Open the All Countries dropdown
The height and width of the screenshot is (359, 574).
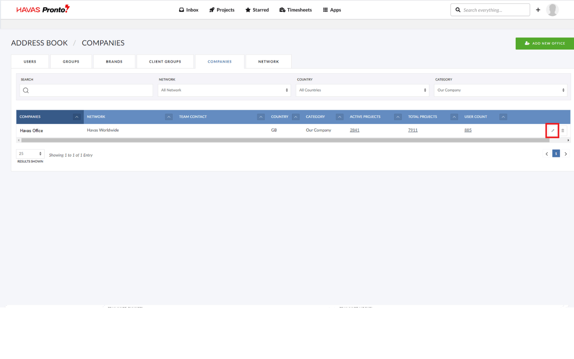(x=362, y=90)
